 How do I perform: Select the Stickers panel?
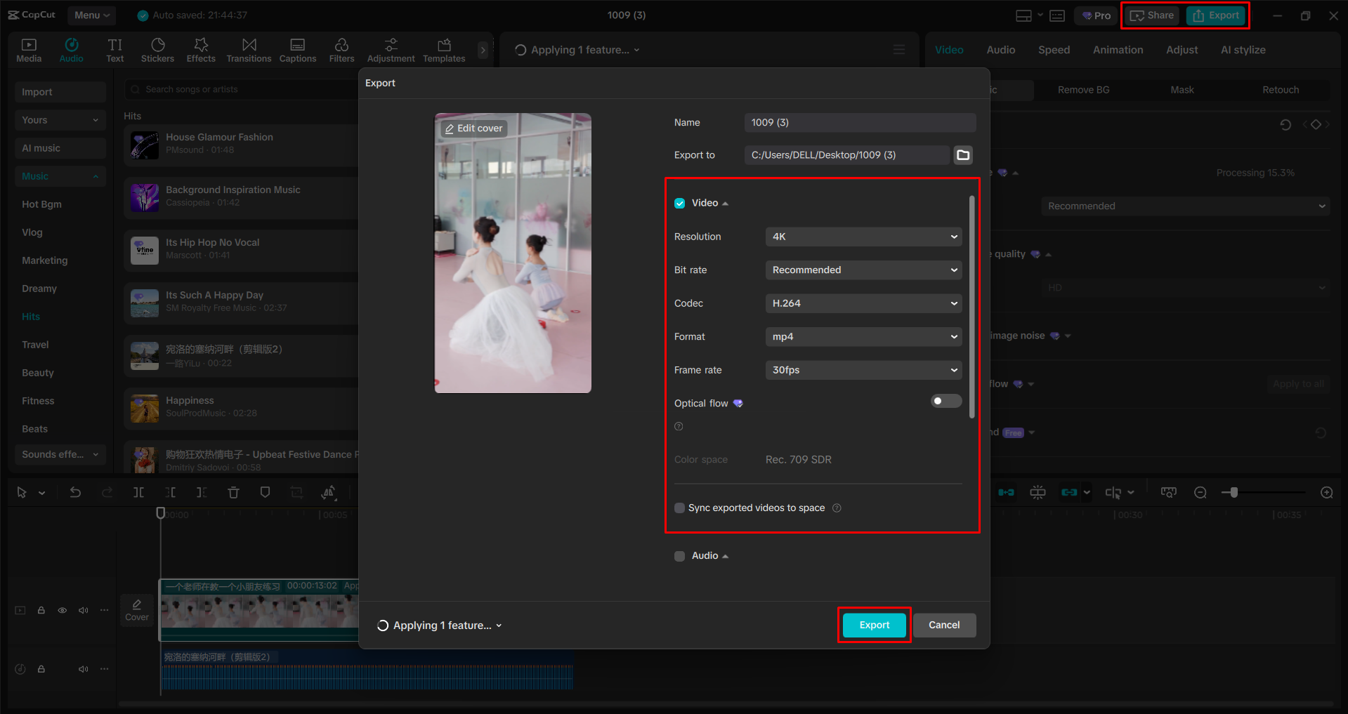[x=157, y=49]
